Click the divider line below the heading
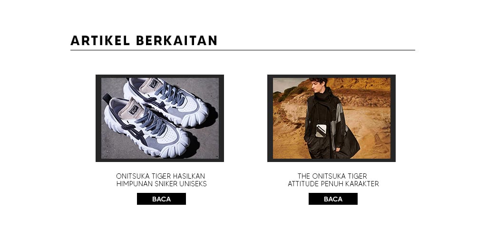The width and height of the screenshot is (487, 248). 243,50
